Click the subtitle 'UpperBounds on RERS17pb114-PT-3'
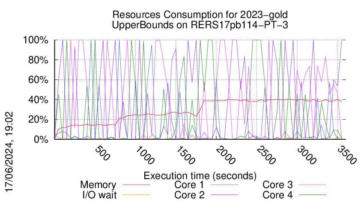This screenshot has height=203, width=364. 200,25
